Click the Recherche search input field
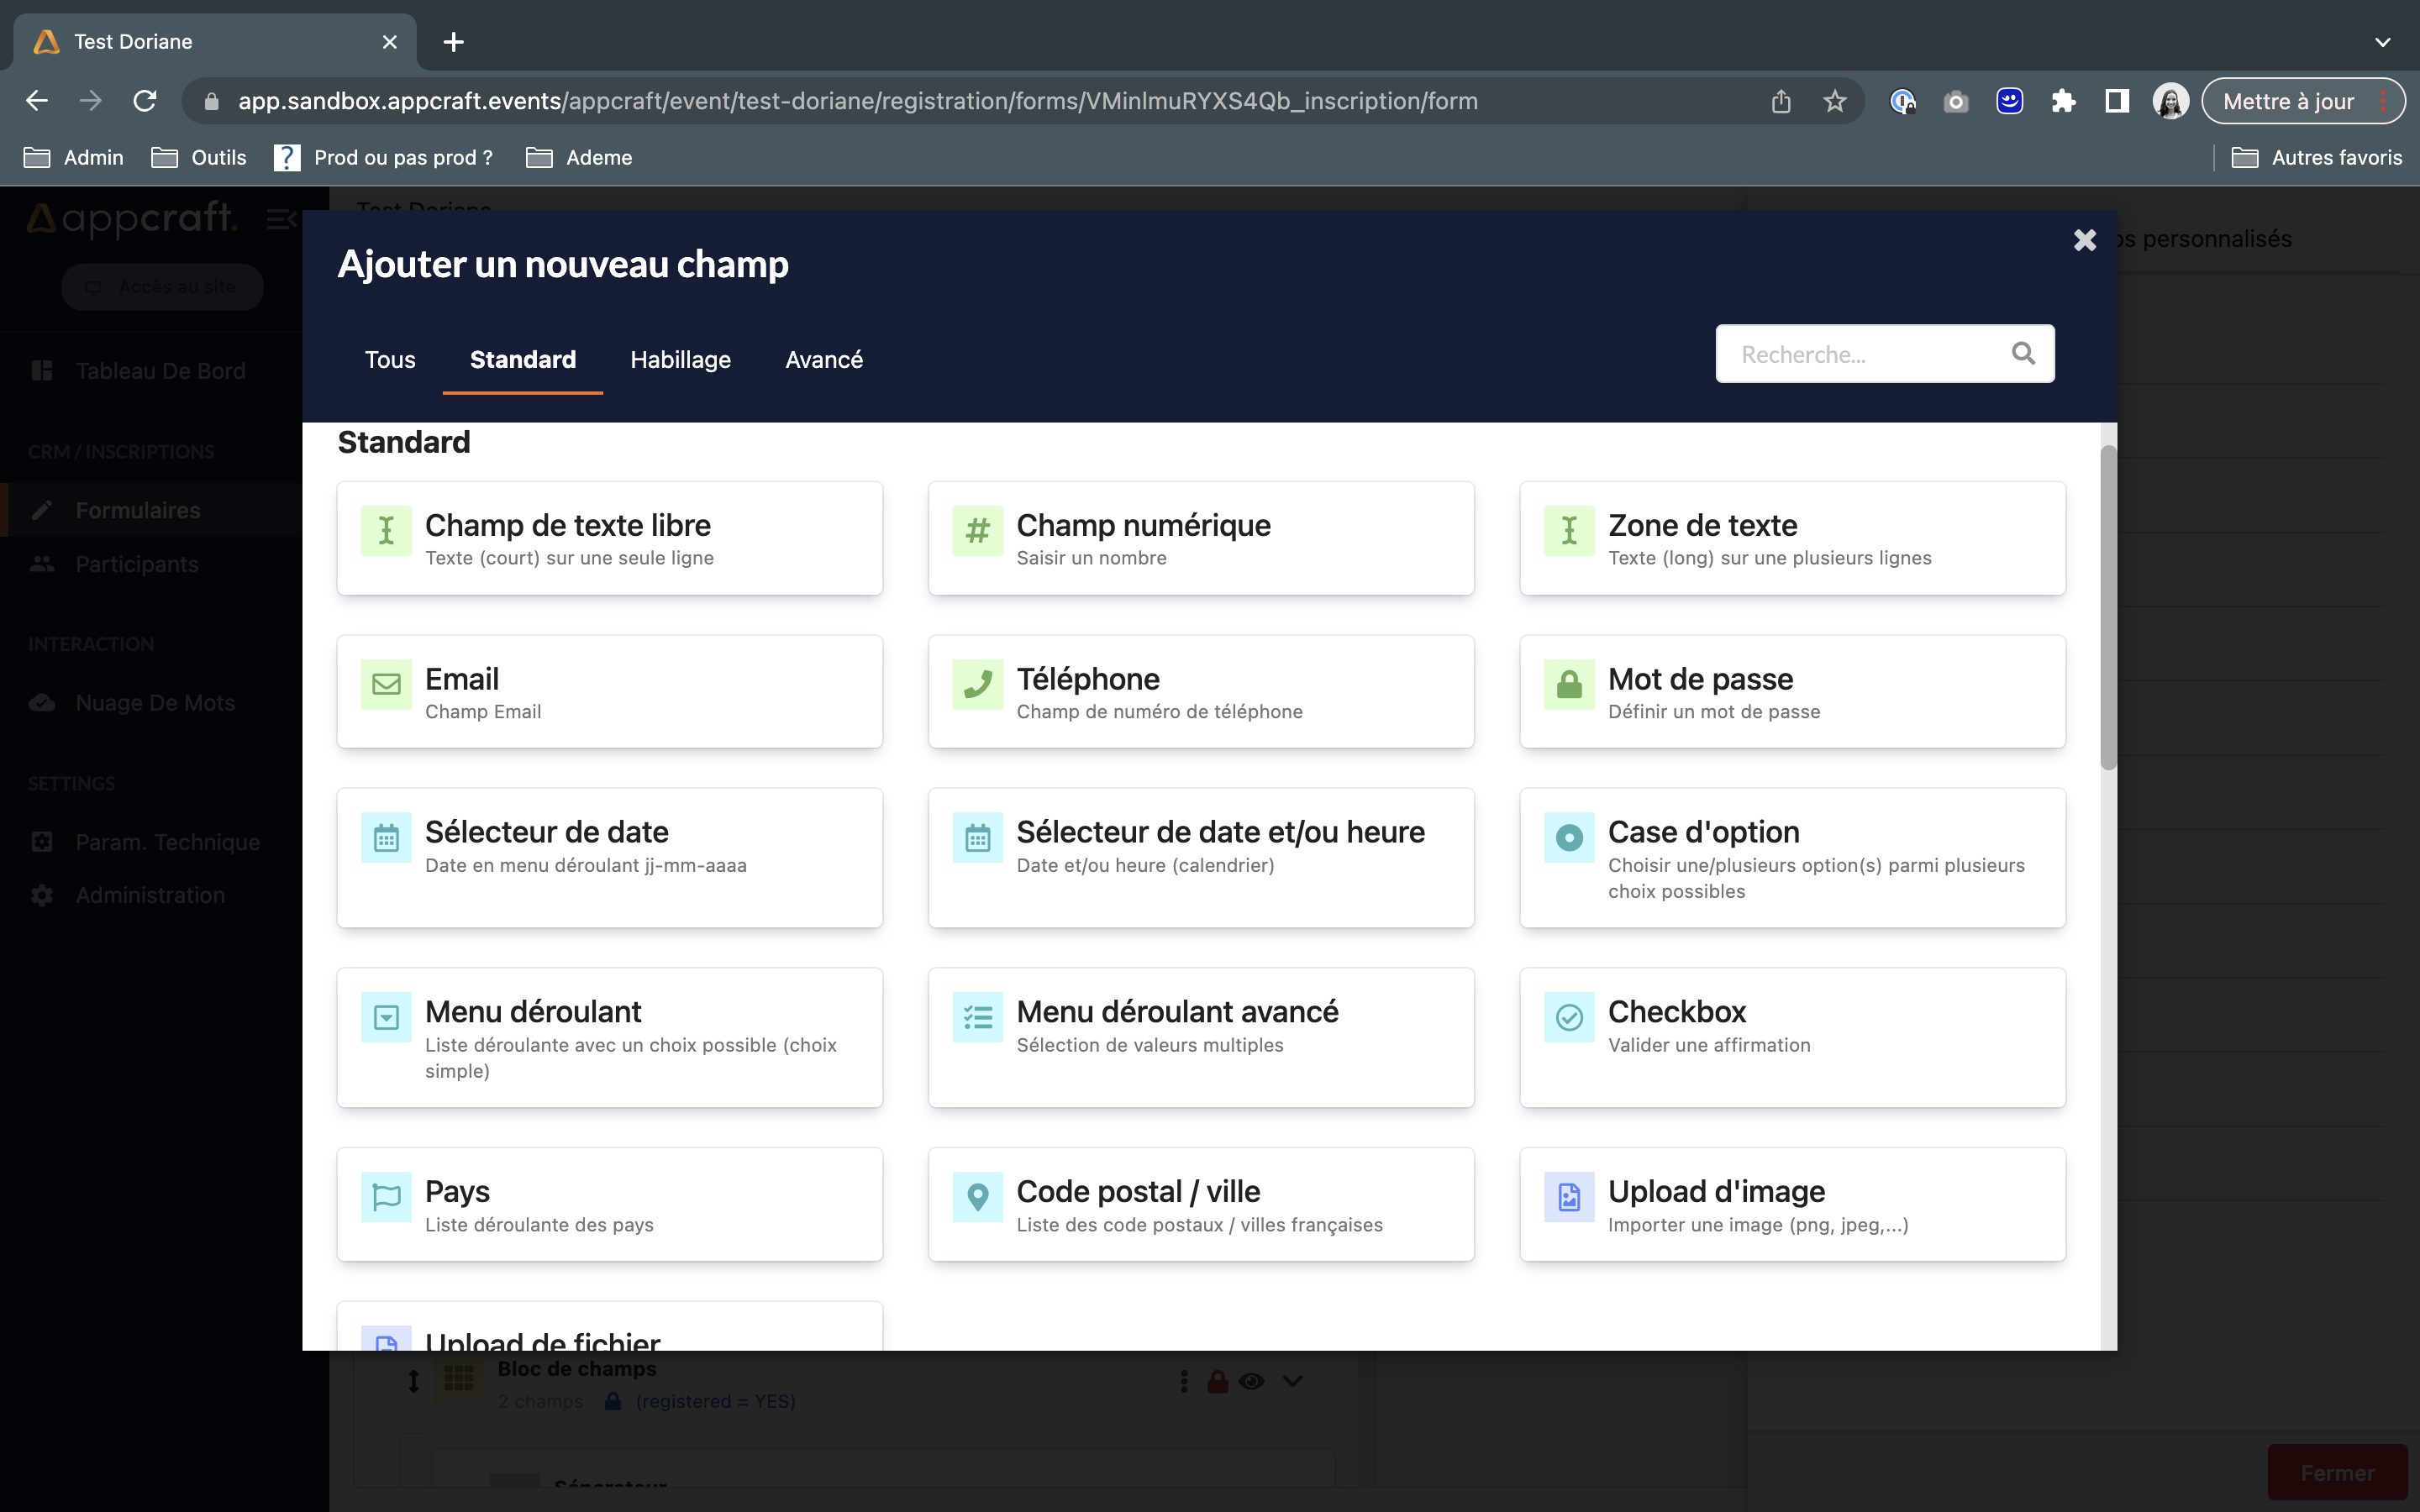This screenshot has width=2420, height=1512. click(1864, 354)
